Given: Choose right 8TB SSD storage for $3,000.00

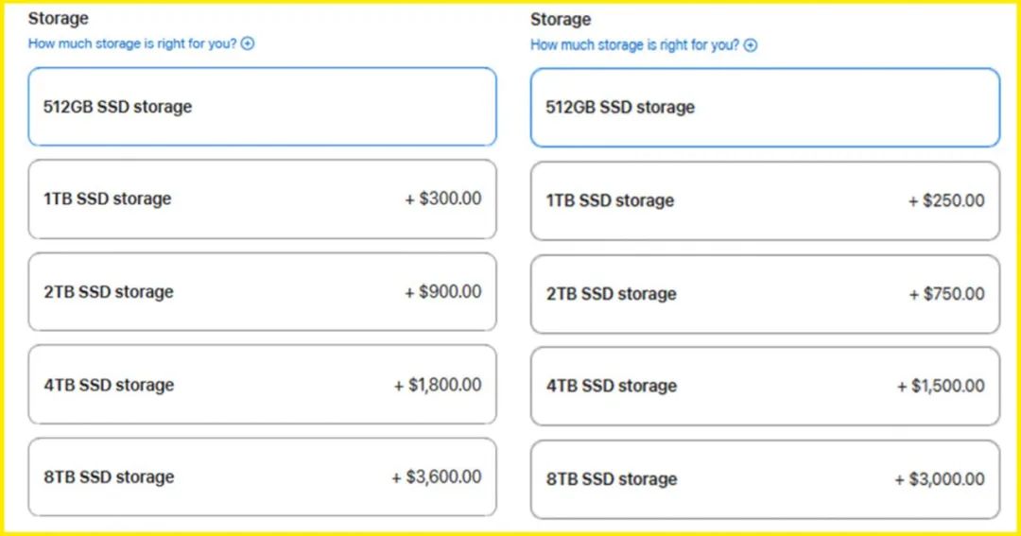Looking at the screenshot, I should pyautogui.click(x=765, y=480).
